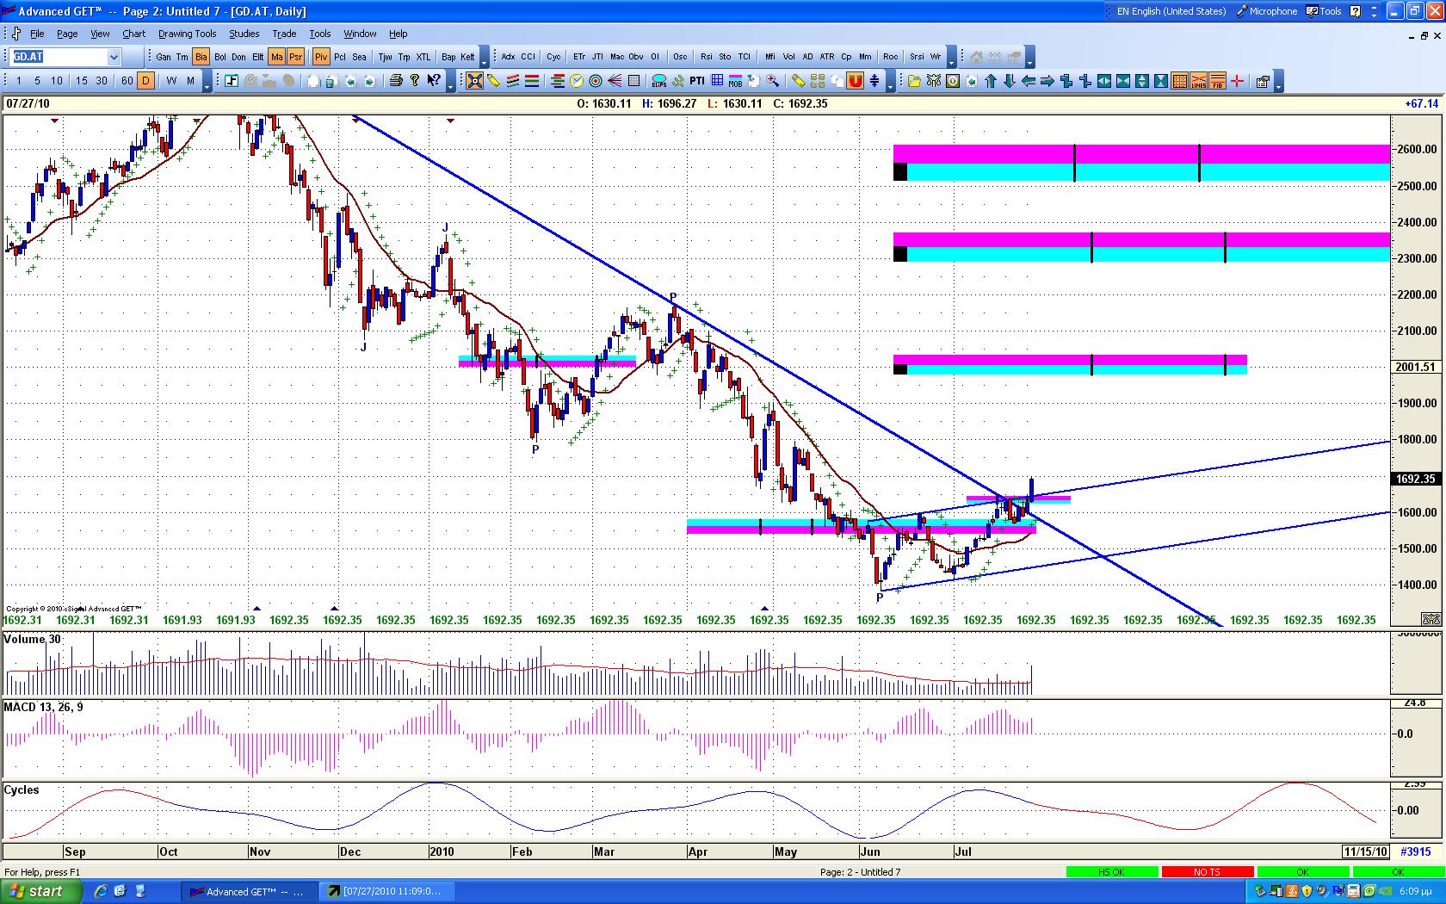Open the GD.AT symbol dropdown
This screenshot has height=904, width=1446.
[x=114, y=57]
